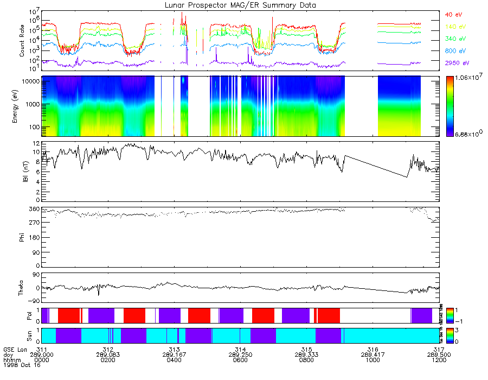Select the blue '600 eV' legend label

(x=455, y=51)
